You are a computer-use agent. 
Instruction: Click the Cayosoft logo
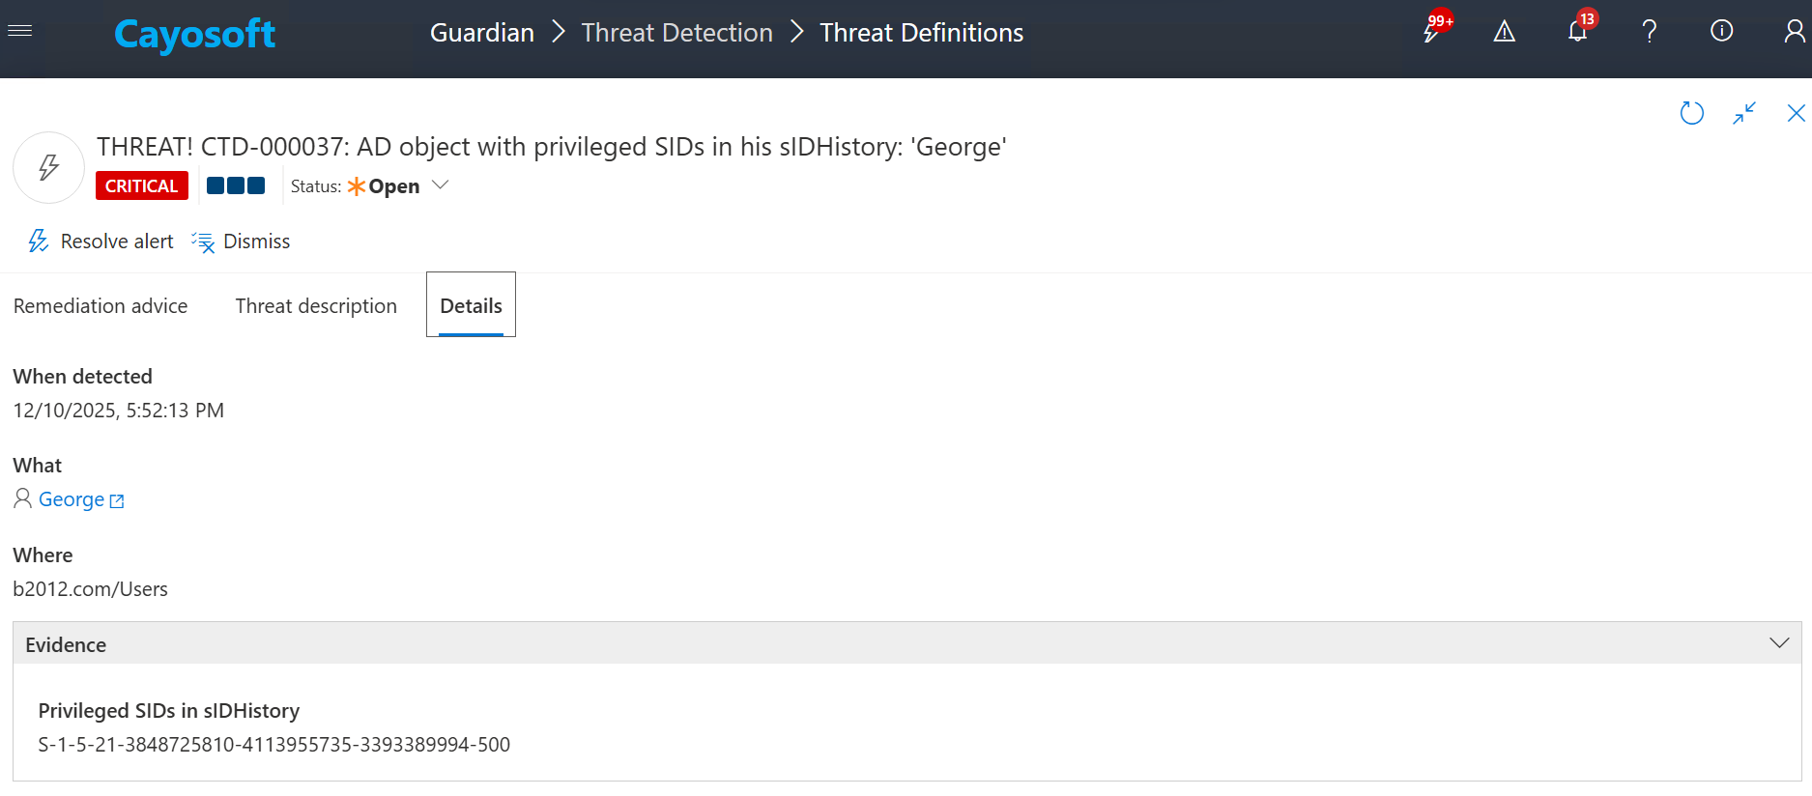point(194,34)
